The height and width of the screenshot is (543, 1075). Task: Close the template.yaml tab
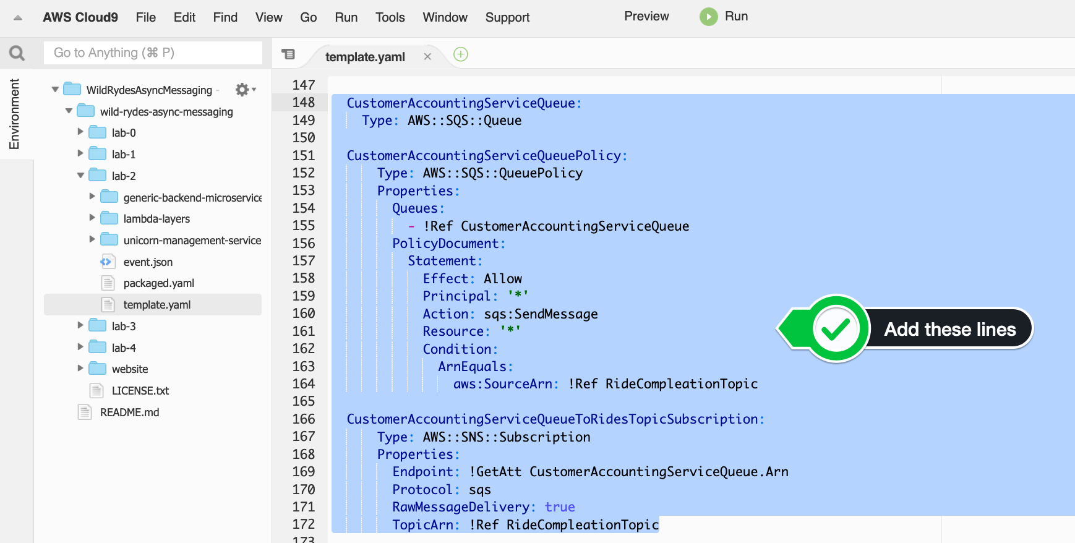pos(427,56)
